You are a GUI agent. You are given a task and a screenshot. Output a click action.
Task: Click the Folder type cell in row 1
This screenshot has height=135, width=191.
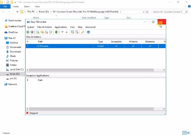tap(101, 46)
